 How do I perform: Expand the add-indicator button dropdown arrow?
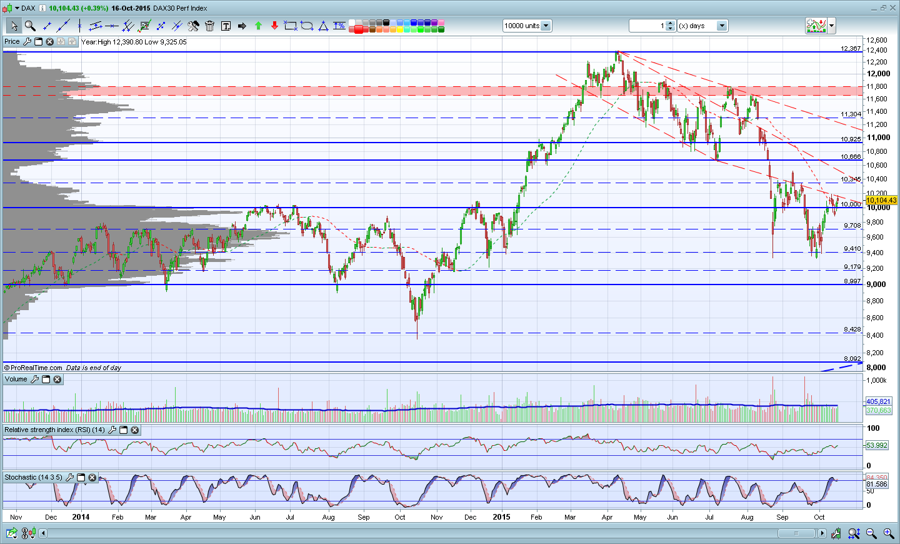pyautogui.click(x=832, y=26)
